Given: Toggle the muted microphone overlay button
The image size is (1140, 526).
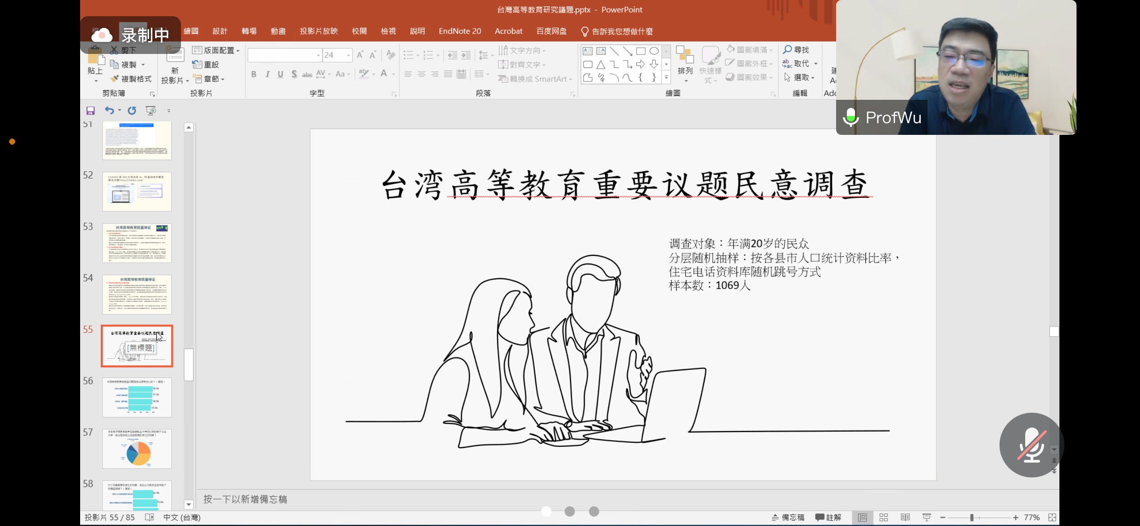Looking at the screenshot, I should pos(1031,445).
